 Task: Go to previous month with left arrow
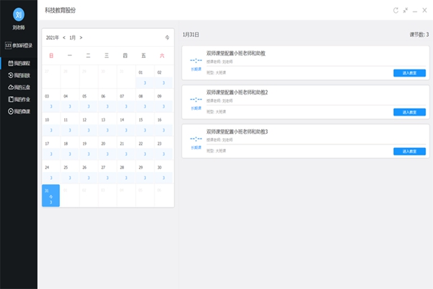(x=64, y=37)
